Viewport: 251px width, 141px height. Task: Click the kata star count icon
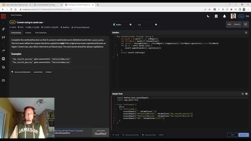point(10,27)
